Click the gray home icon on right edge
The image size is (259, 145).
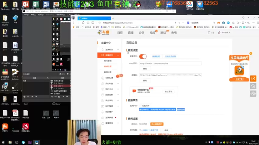253,86
